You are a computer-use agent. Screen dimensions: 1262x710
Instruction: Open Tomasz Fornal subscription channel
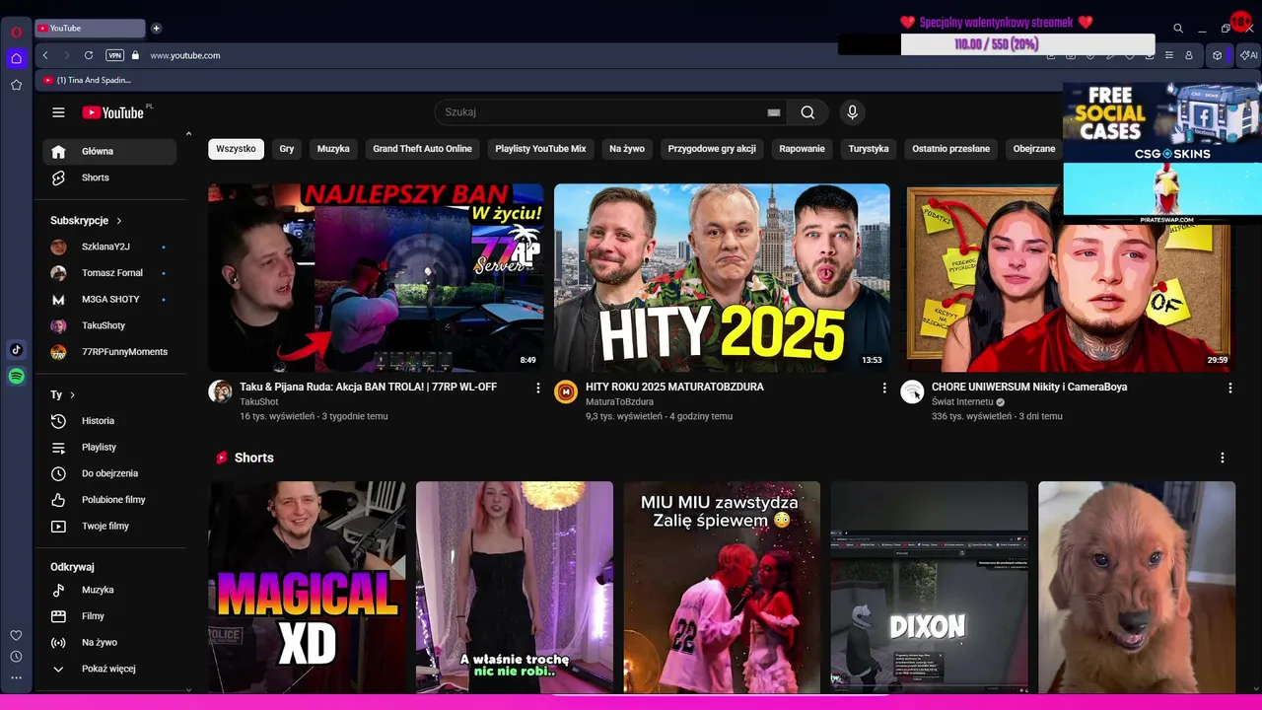(109, 273)
